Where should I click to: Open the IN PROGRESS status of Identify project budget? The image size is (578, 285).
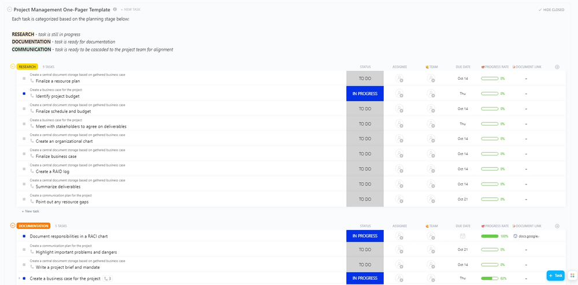pos(365,94)
